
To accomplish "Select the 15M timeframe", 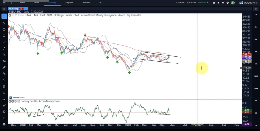I will pos(256,88).
